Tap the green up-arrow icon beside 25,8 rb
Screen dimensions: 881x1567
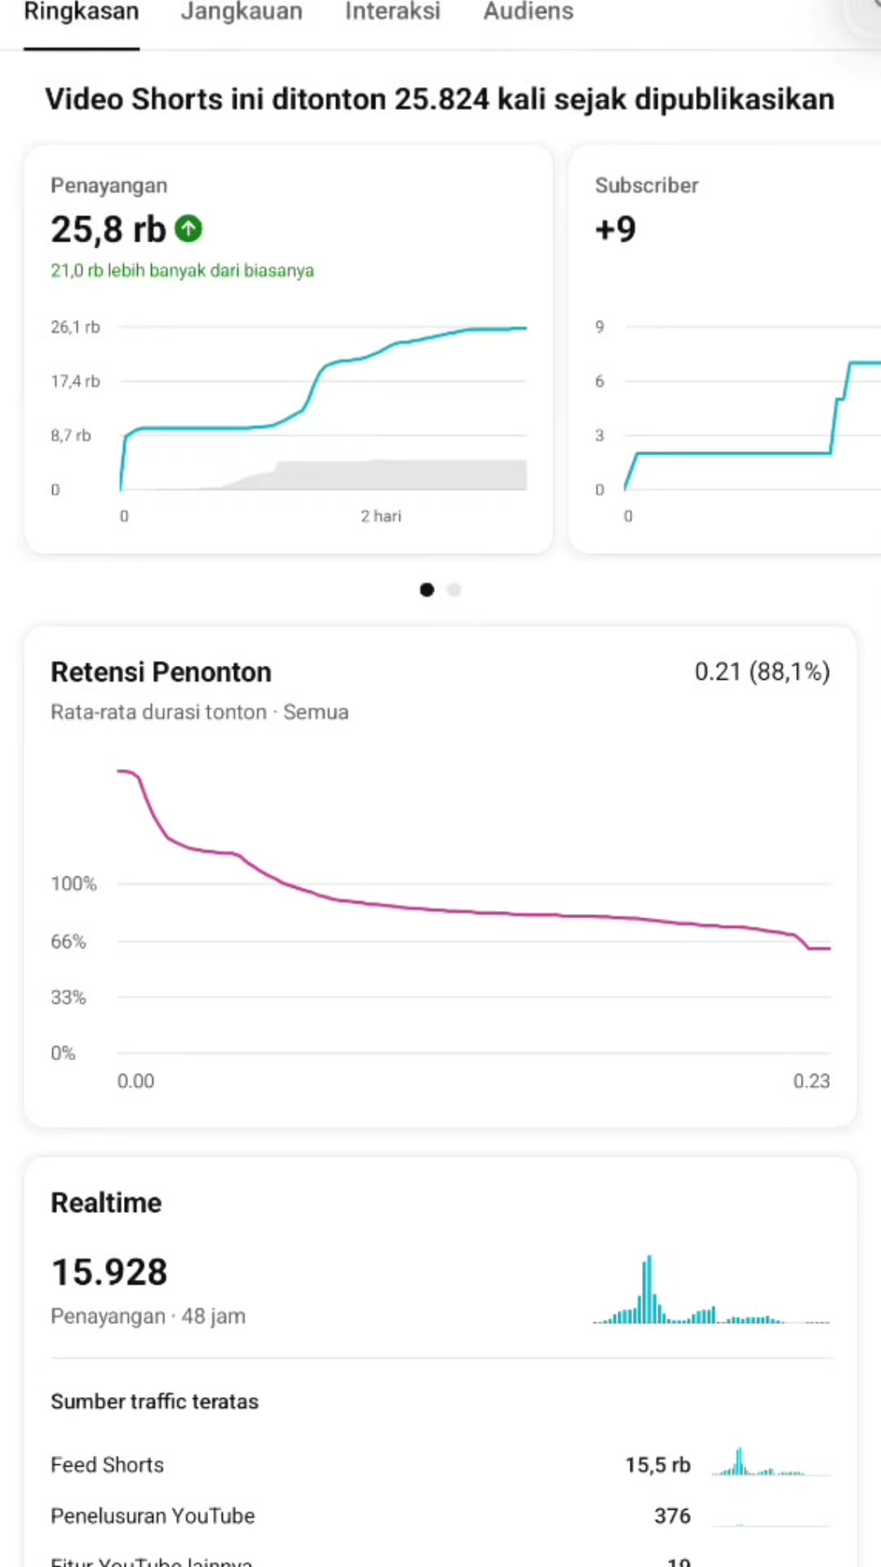(188, 229)
